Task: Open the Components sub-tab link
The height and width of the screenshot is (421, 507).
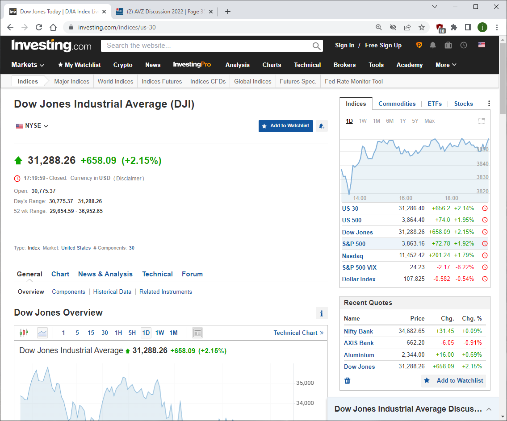Action: coord(68,292)
